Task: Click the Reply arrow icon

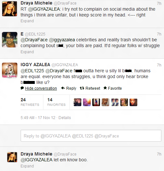Action: coord(63,88)
